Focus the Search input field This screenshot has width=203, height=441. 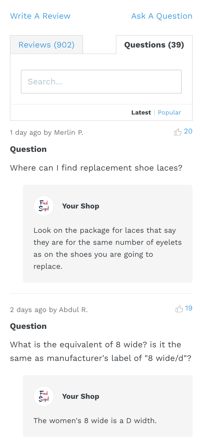pyautogui.click(x=101, y=82)
